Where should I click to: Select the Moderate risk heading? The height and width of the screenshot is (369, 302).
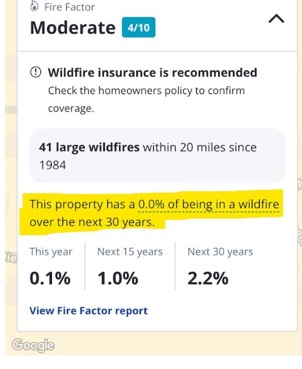click(73, 28)
